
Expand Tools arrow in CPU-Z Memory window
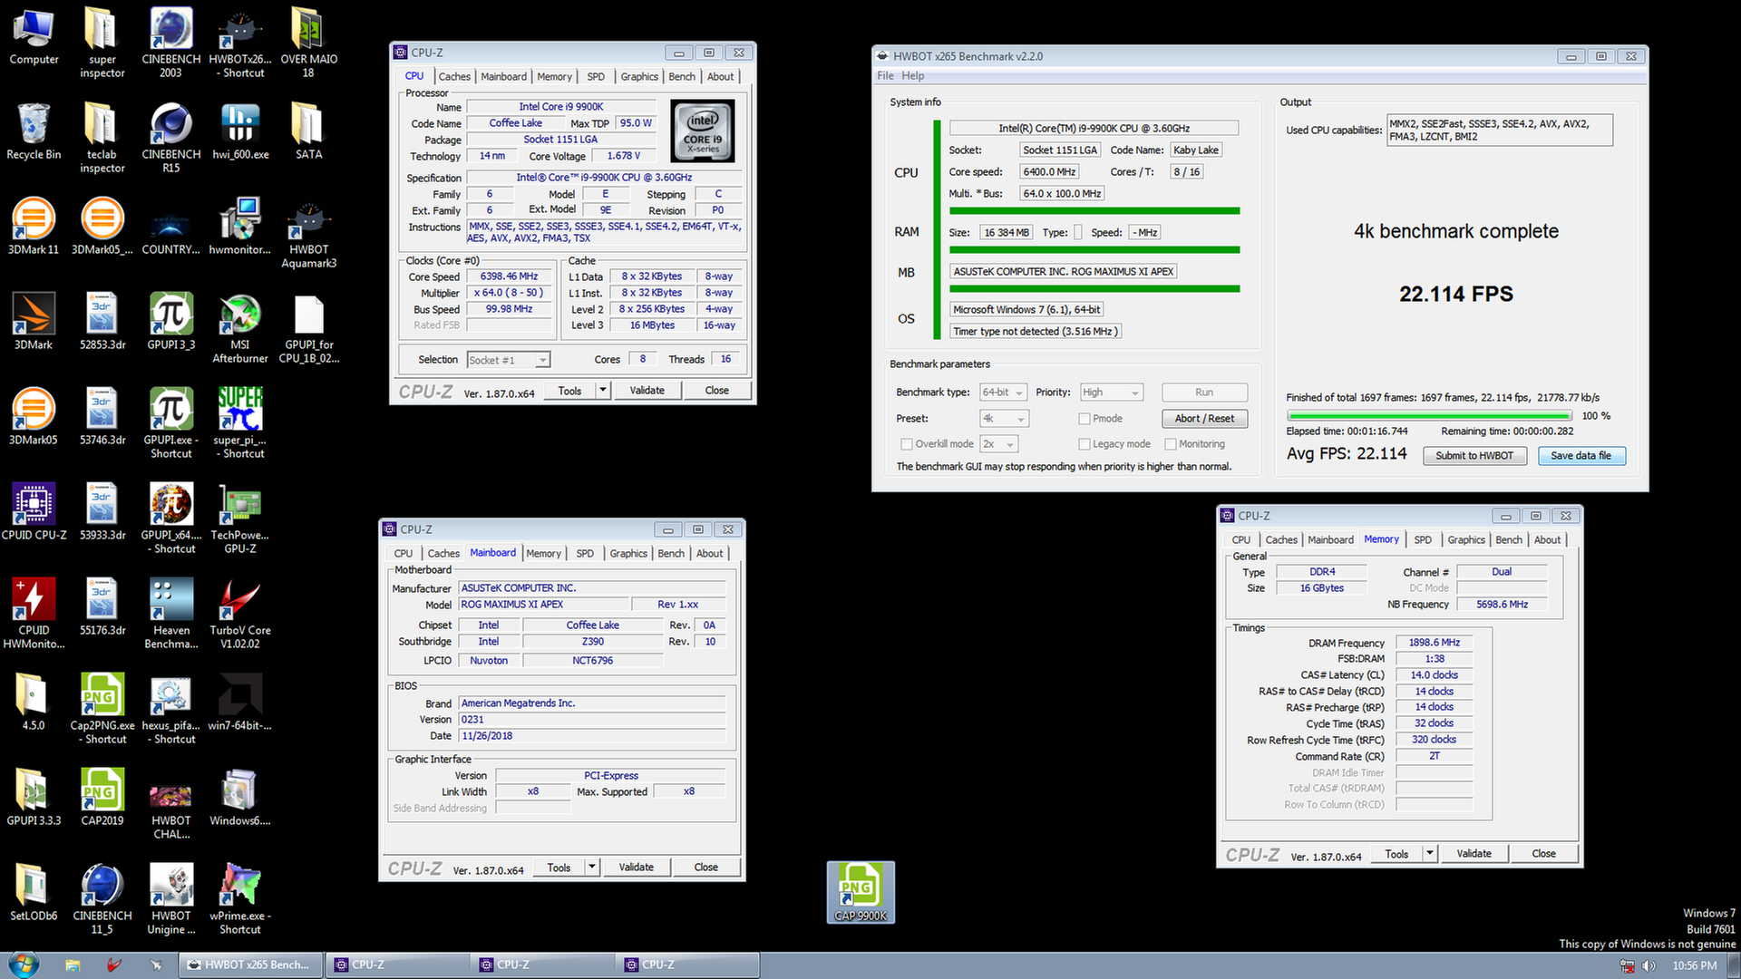point(1430,854)
